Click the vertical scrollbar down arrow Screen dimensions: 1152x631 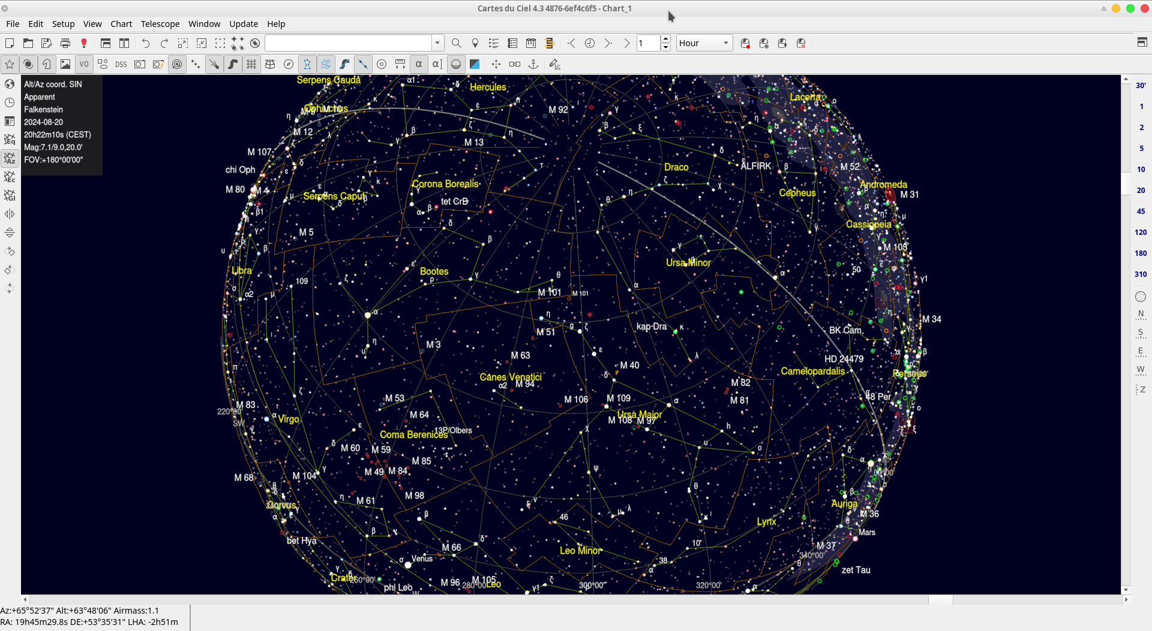[x=1126, y=590]
